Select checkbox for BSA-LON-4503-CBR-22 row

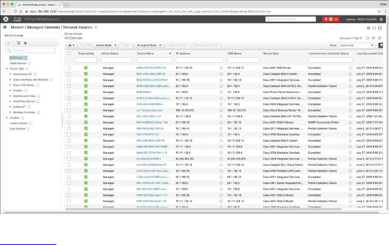pyautogui.click(x=69, y=74)
